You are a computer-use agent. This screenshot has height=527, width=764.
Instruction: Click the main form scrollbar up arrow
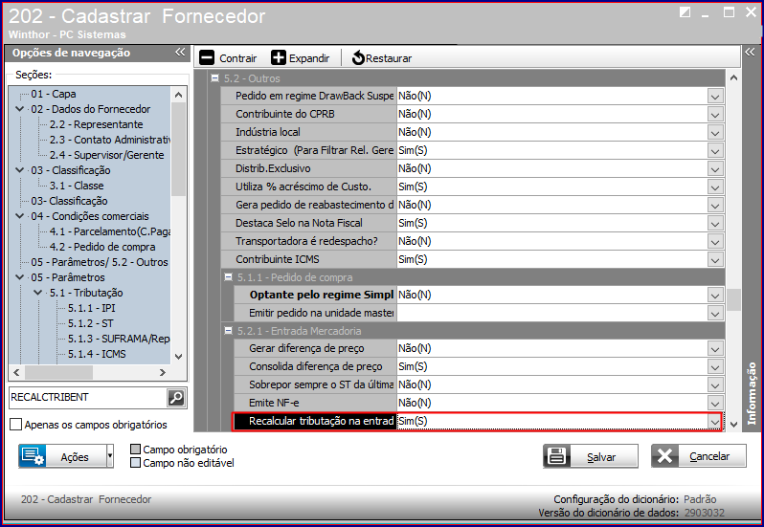coord(733,77)
